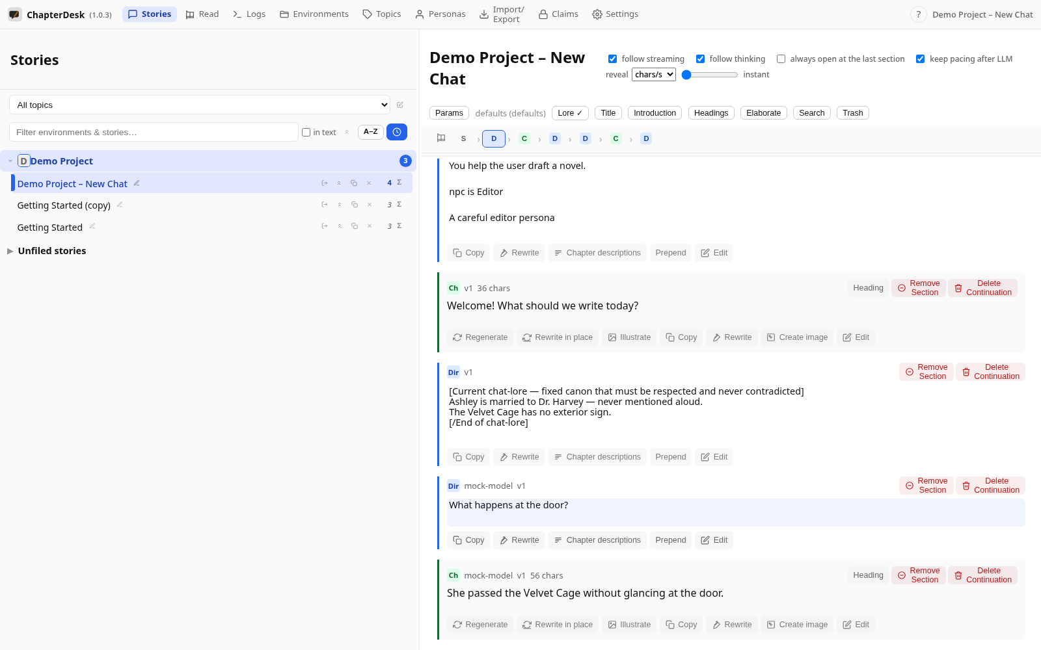
Task: Click the export arrow icon on Demo Project – New Chat
Action: point(325,183)
